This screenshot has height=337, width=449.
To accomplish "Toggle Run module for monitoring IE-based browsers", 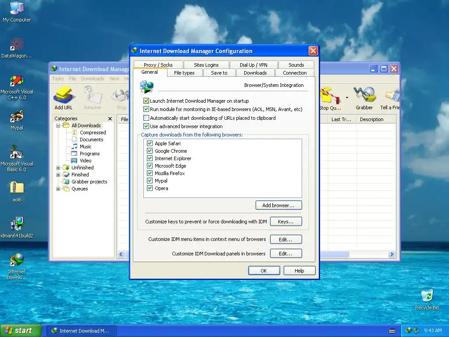I will click(146, 109).
